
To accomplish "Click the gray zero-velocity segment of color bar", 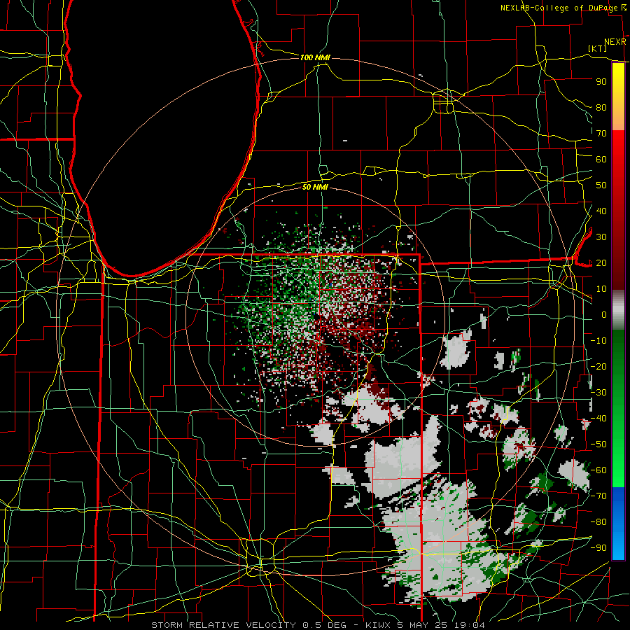I will tap(618, 310).
